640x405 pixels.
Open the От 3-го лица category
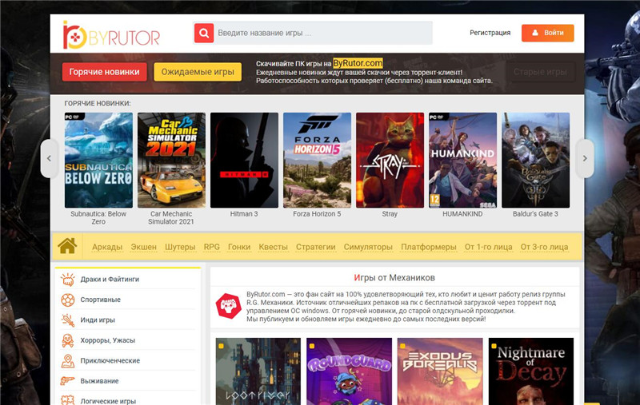click(x=544, y=247)
